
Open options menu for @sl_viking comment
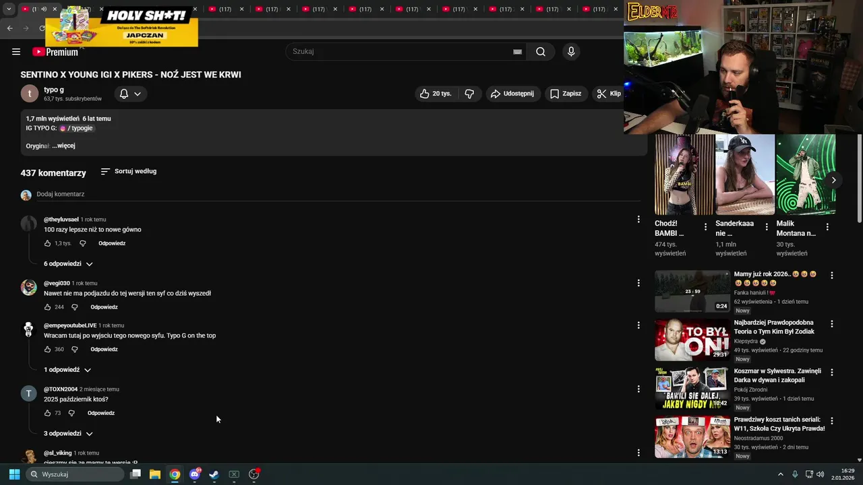638,453
